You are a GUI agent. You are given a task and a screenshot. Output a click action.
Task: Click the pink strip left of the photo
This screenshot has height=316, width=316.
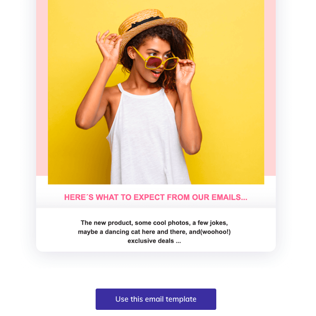[42, 88]
